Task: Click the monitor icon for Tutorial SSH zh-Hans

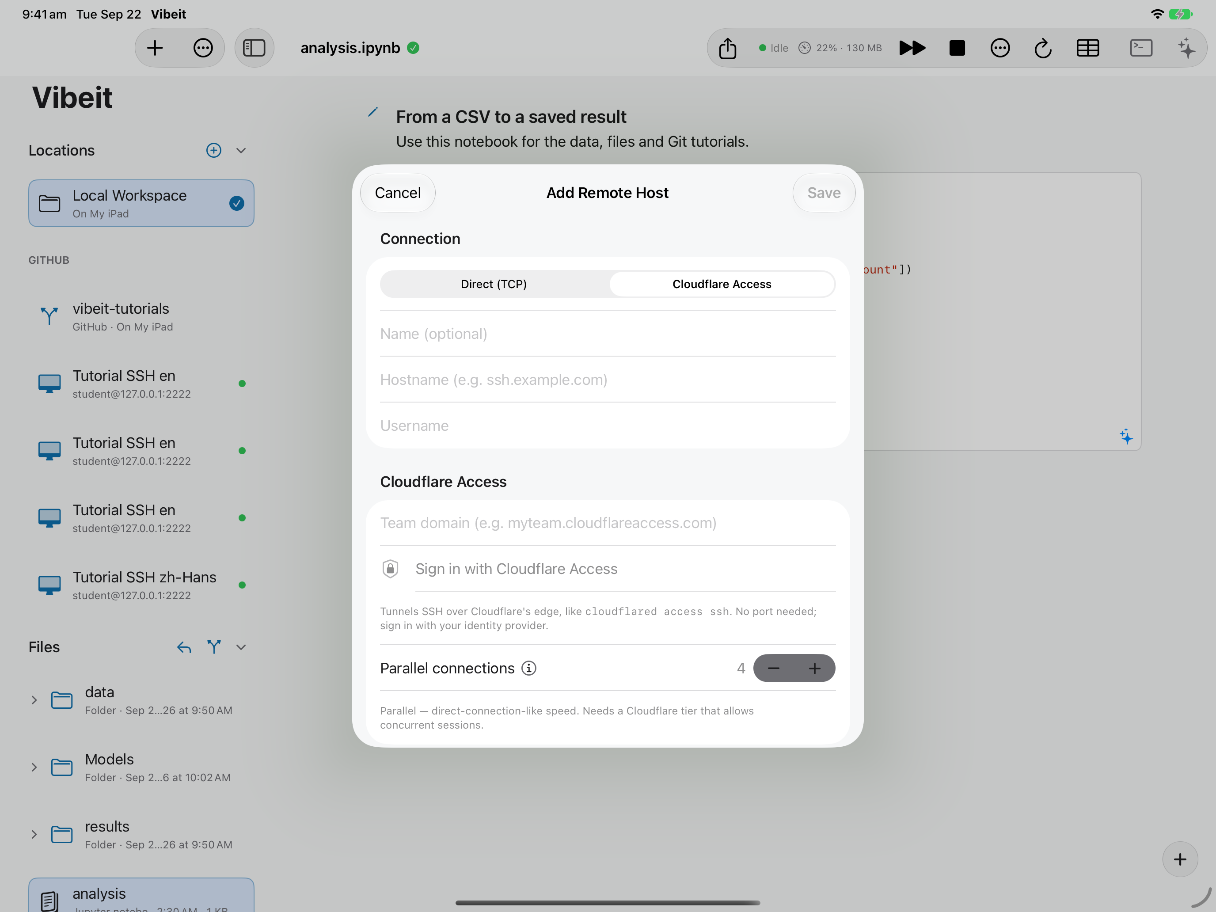Action: point(49,585)
